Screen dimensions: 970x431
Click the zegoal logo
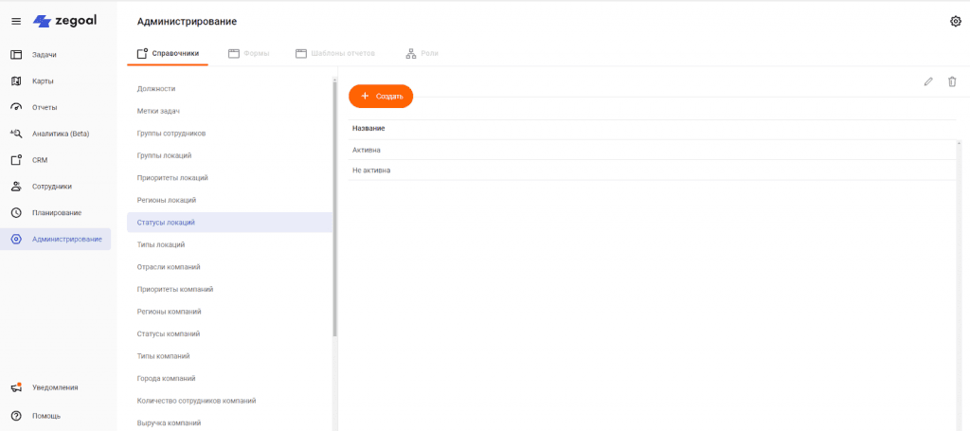tap(64, 21)
